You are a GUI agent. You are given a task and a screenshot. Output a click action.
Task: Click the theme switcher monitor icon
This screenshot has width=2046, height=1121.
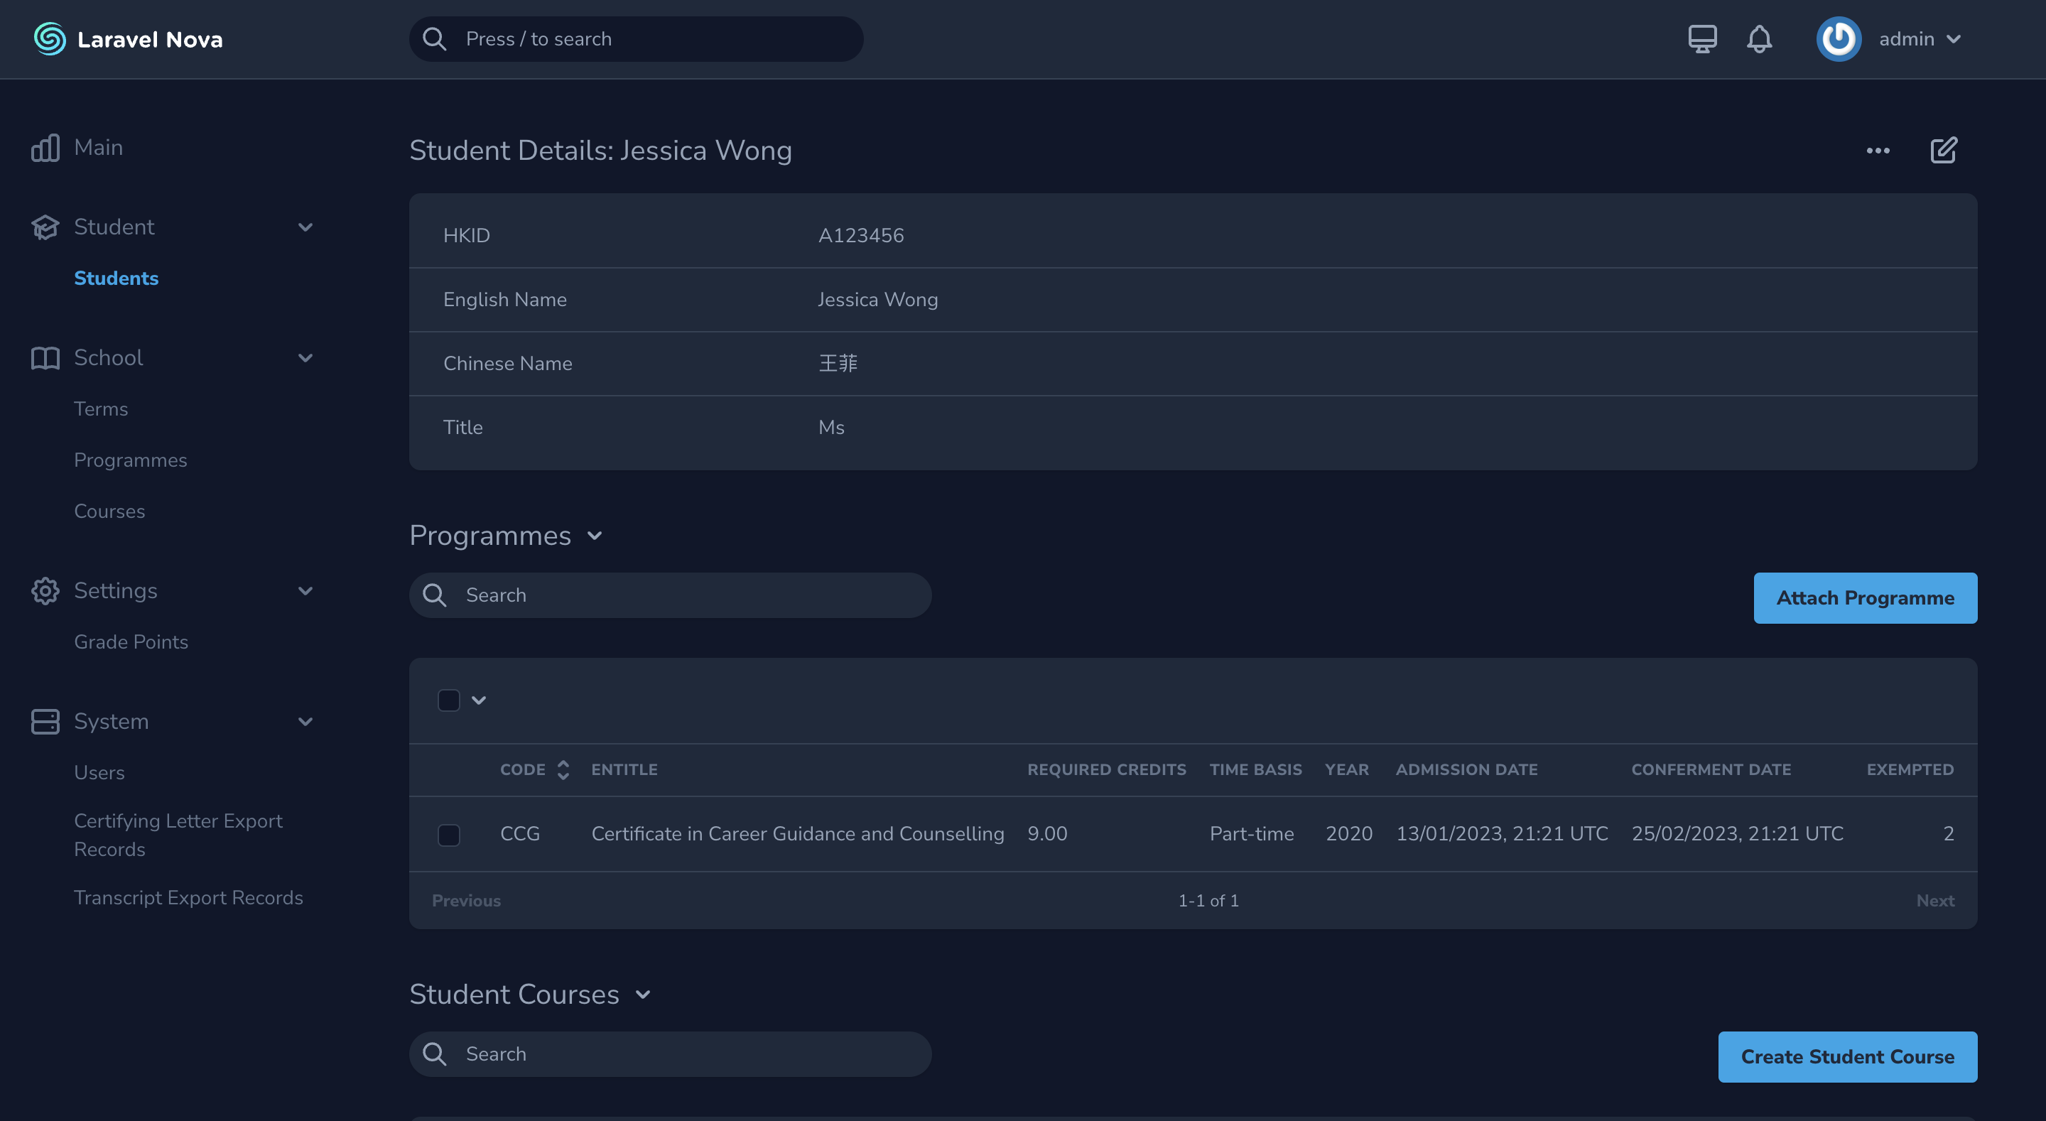pyautogui.click(x=1702, y=39)
